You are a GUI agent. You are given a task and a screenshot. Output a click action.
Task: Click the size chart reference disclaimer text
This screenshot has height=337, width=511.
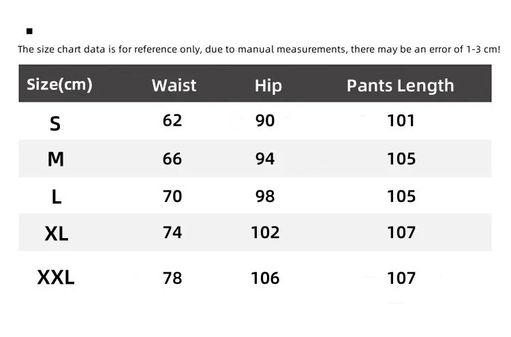[x=259, y=49]
